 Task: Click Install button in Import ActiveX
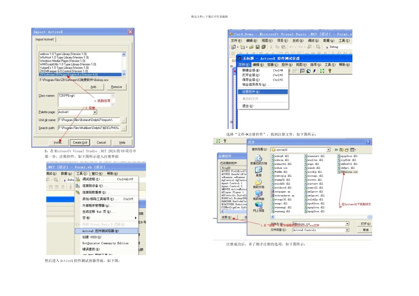[59, 143]
